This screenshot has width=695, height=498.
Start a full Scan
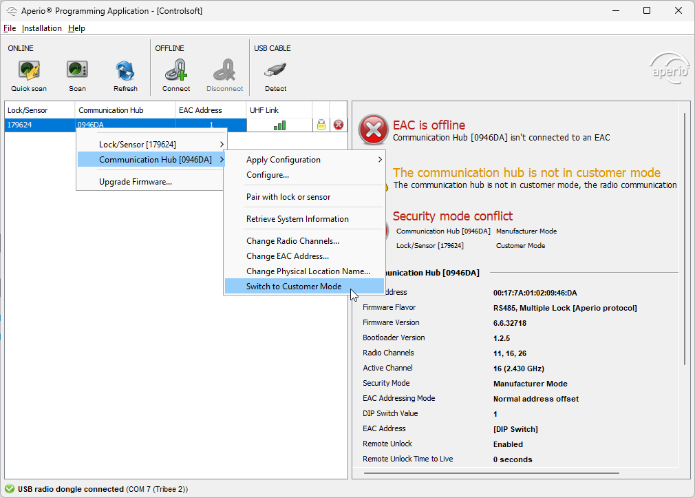point(77,76)
